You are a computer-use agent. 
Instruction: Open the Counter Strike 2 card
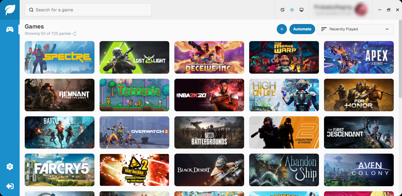click(x=284, y=132)
